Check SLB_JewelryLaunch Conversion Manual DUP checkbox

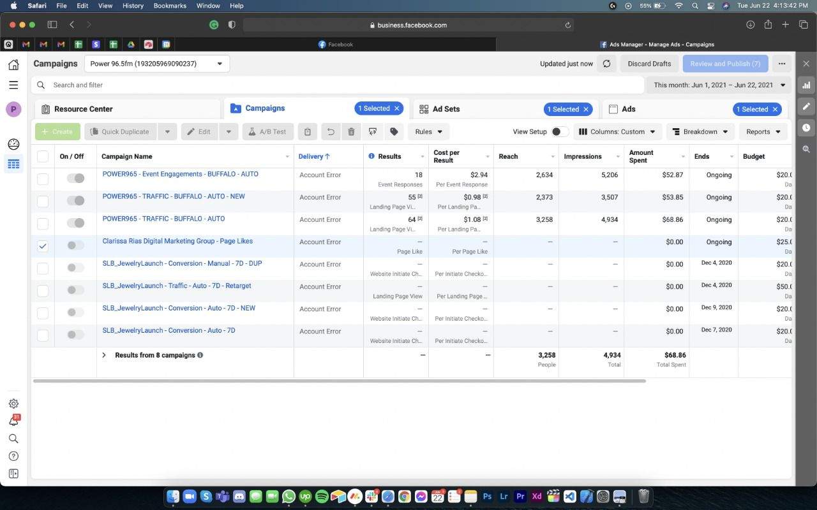pyautogui.click(x=43, y=268)
